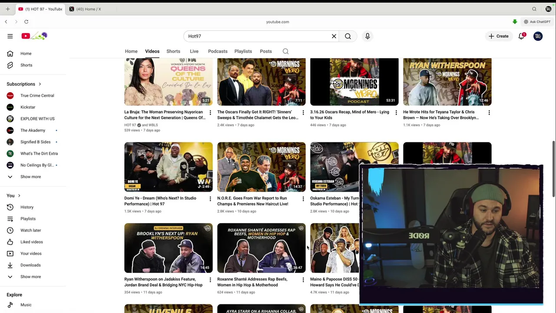
Task: Open options for Teyana Taylor hits video
Action: [489, 113]
